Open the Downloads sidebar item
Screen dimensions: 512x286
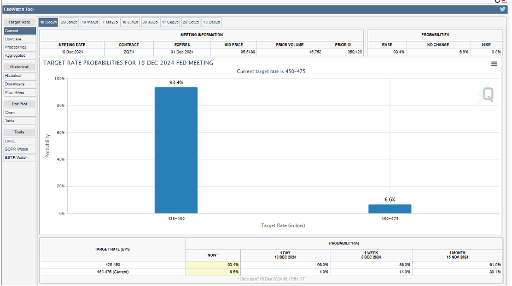(x=20, y=84)
